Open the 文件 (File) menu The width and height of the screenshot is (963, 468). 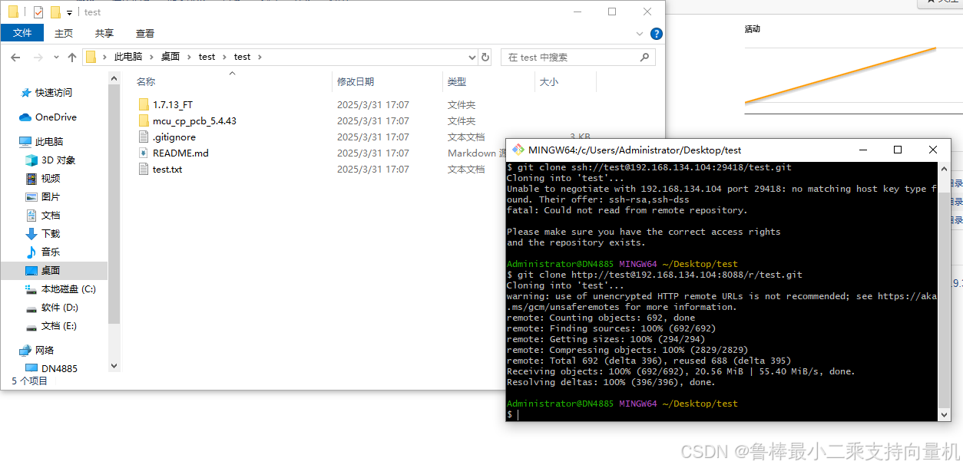tap(22, 33)
